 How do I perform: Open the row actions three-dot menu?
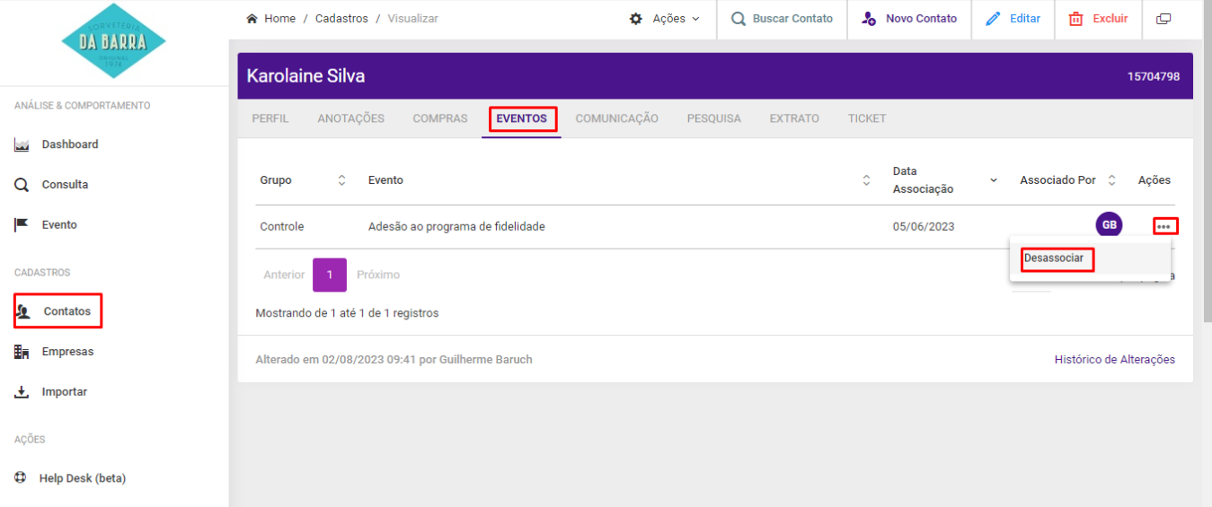(1164, 226)
